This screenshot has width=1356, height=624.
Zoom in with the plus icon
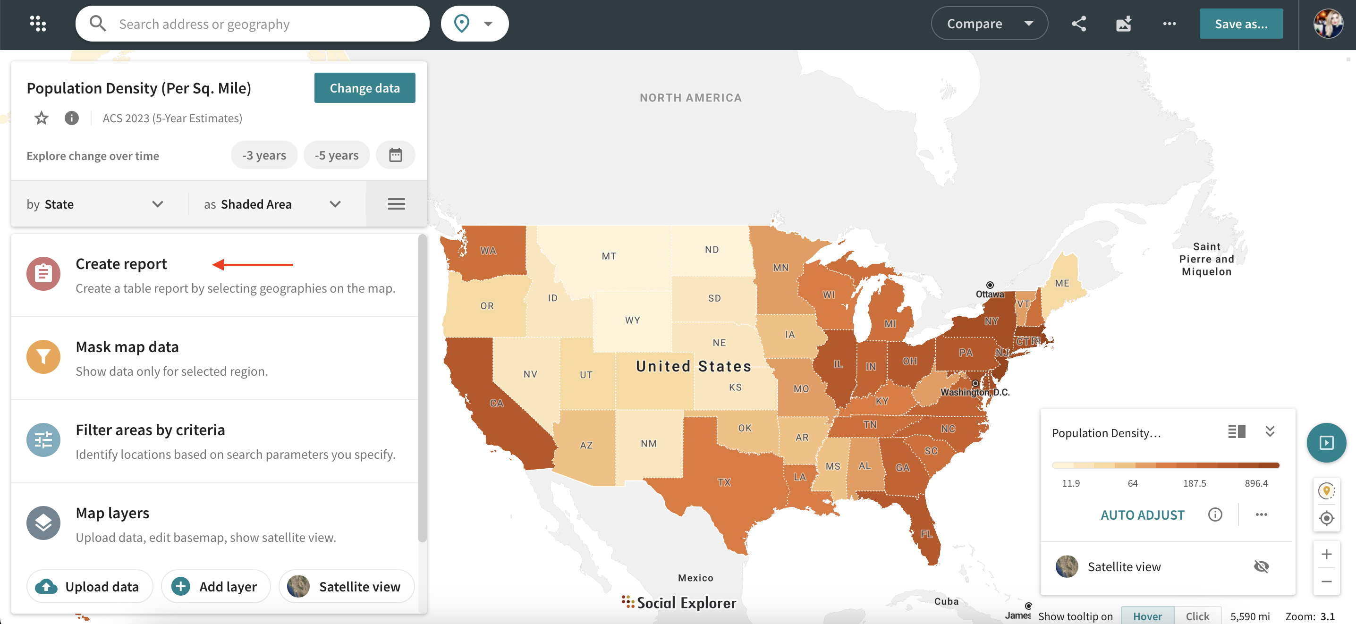click(x=1326, y=554)
